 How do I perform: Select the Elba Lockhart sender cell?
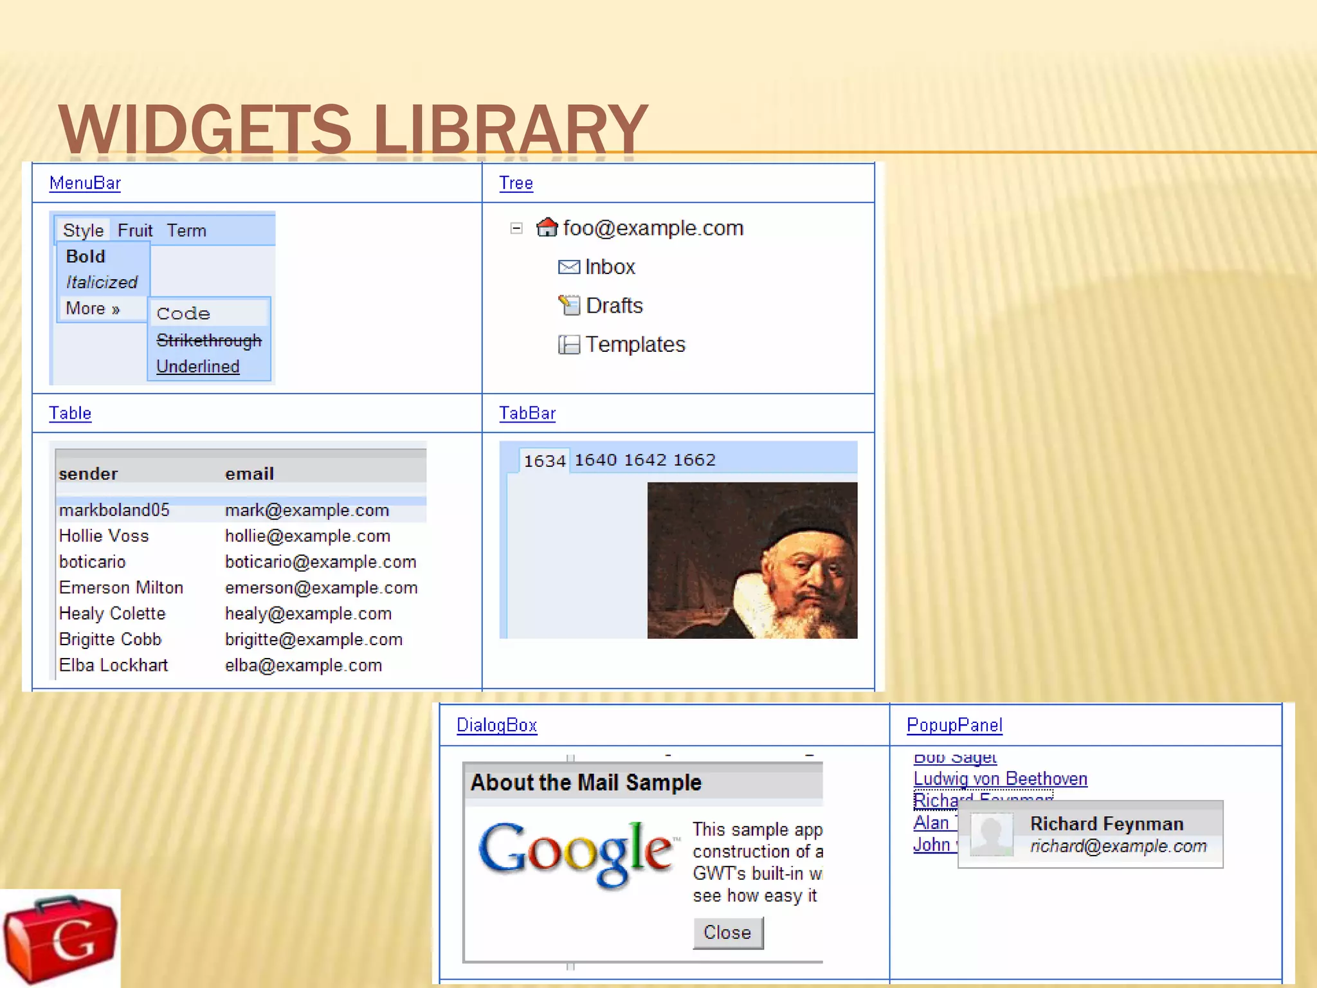coord(113,665)
